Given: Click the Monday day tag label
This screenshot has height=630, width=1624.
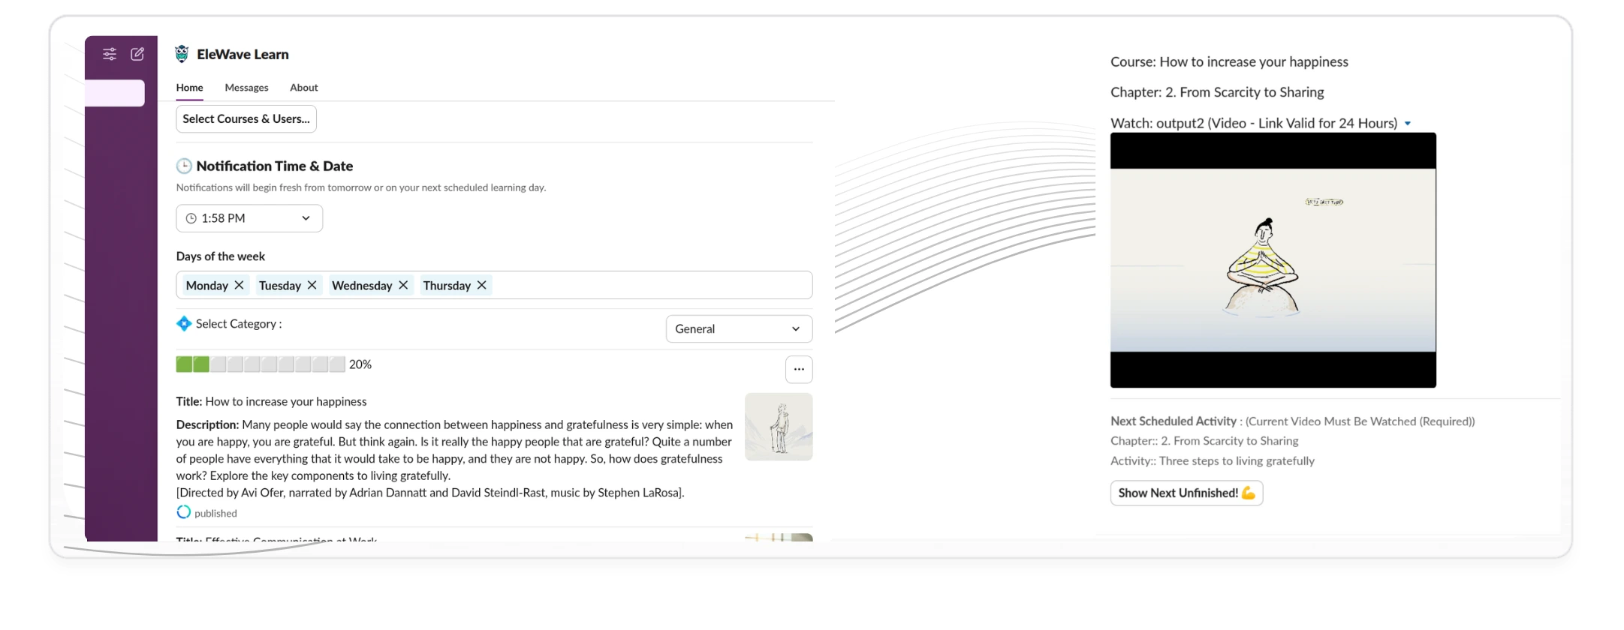Looking at the screenshot, I should pos(207,285).
